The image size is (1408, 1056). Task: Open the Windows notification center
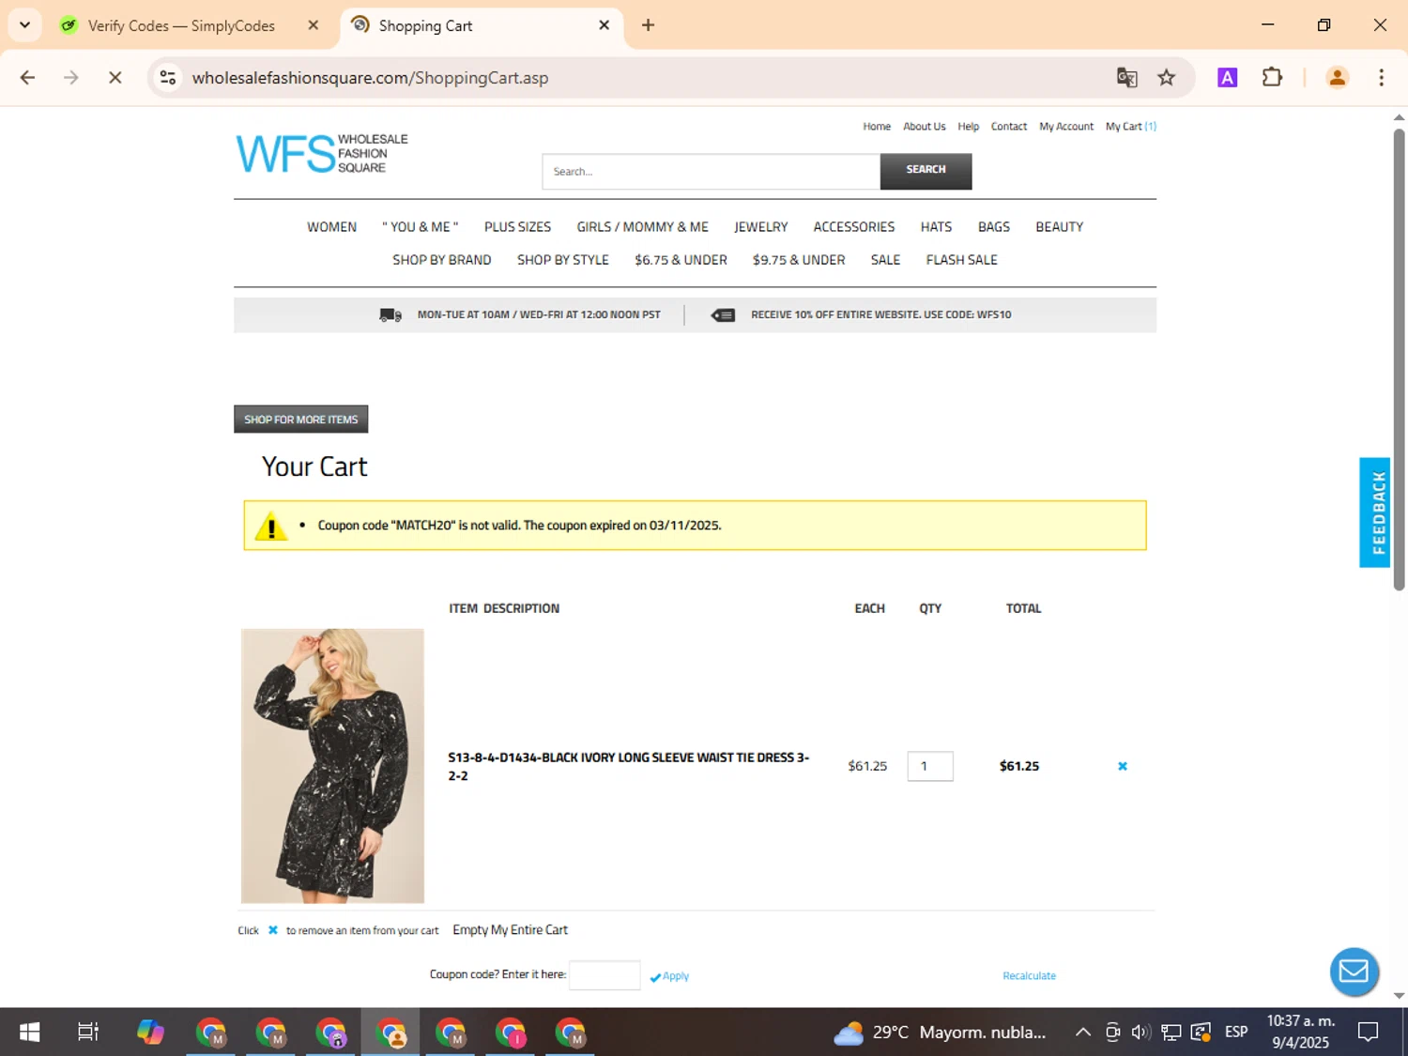[1368, 1033]
